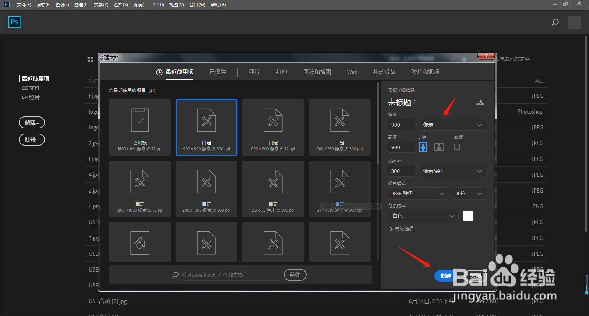Open the Image menu

click(x=63, y=5)
